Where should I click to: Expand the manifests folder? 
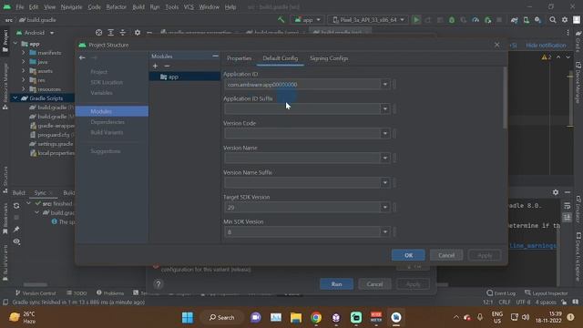(24, 53)
